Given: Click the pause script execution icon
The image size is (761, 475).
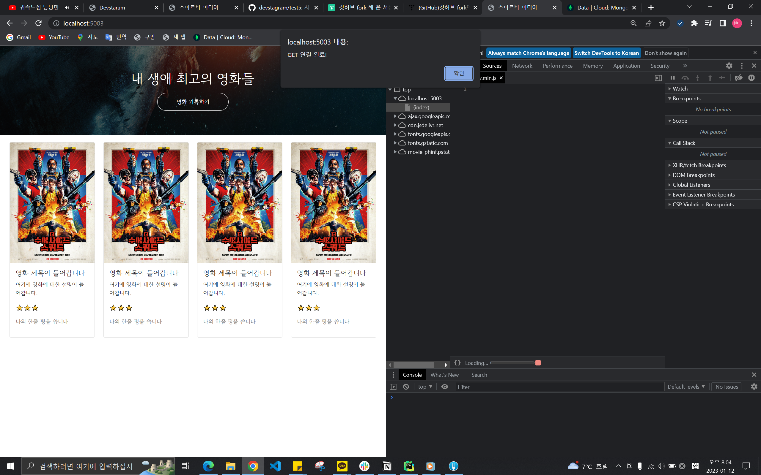Looking at the screenshot, I should click(672, 77).
